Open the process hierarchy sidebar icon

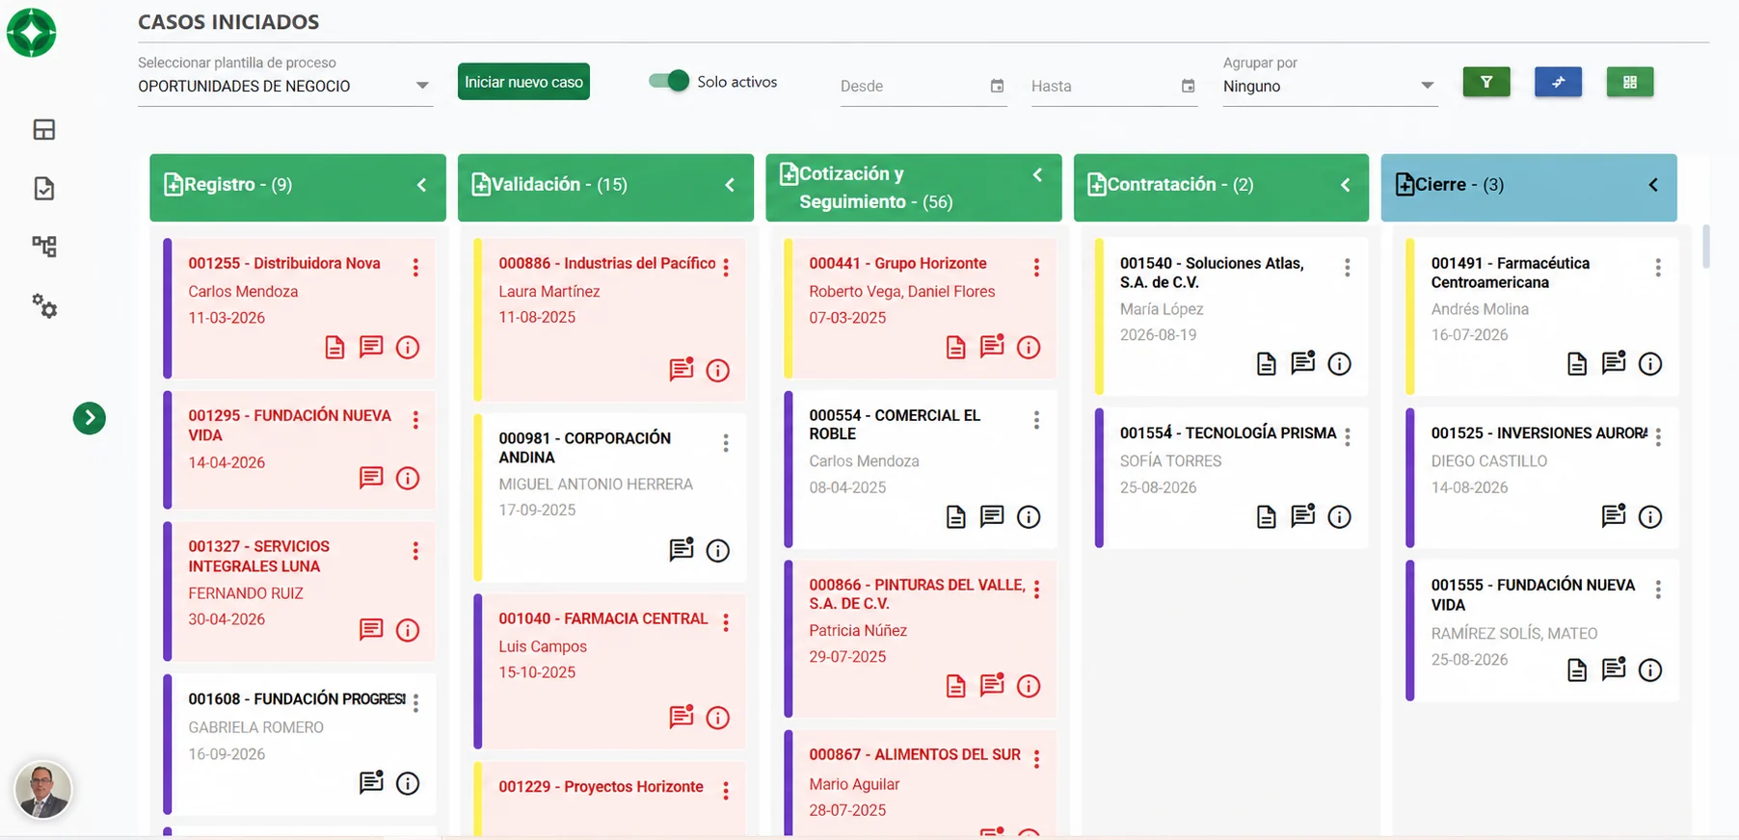click(x=44, y=247)
